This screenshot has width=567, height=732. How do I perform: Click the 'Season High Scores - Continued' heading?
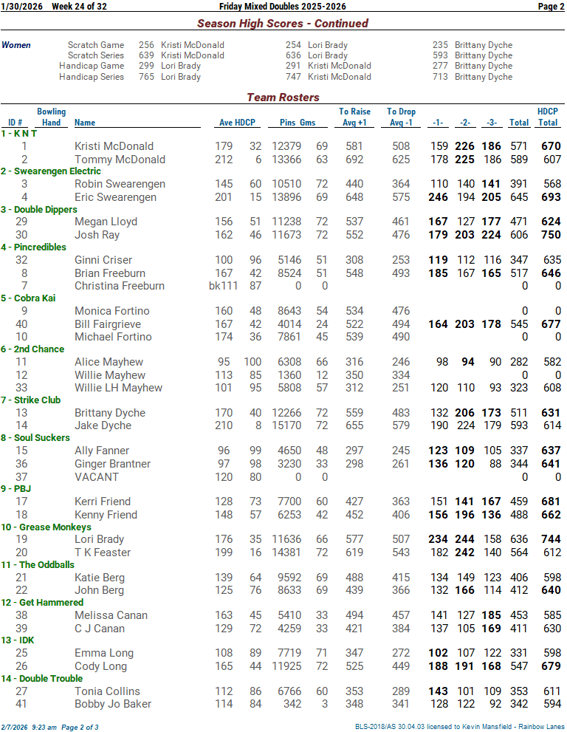coord(283,24)
